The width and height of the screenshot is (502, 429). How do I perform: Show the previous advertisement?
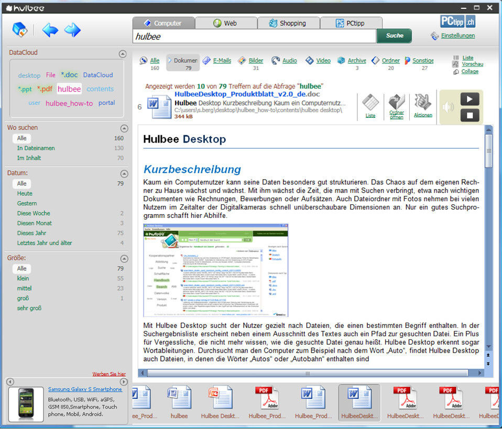pos(10,382)
